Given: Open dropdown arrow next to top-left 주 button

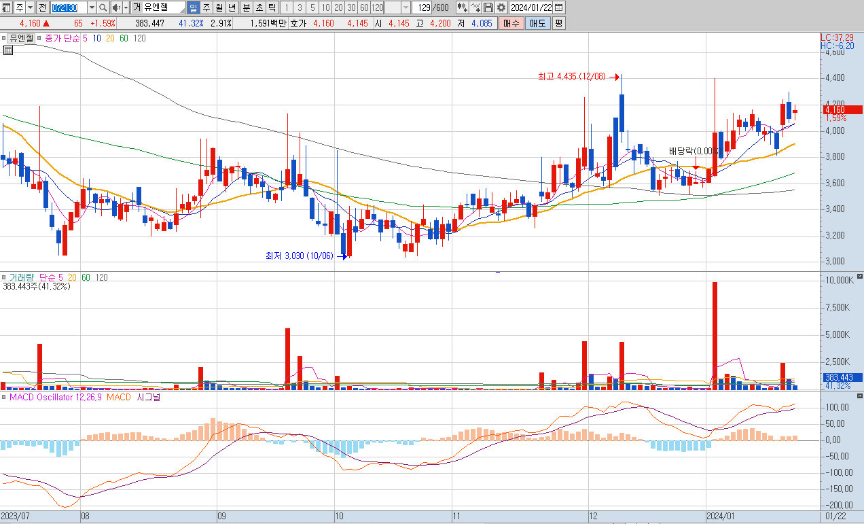Looking at the screenshot, I should tap(31, 7).
